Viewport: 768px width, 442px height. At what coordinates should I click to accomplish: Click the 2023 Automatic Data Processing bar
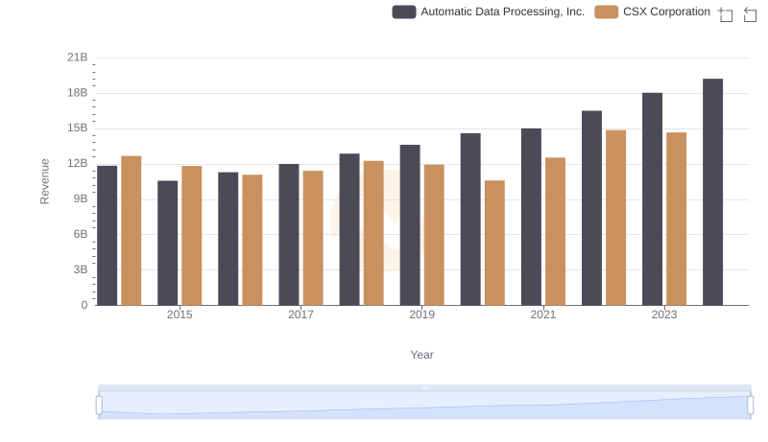pyautogui.click(x=653, y=199)
